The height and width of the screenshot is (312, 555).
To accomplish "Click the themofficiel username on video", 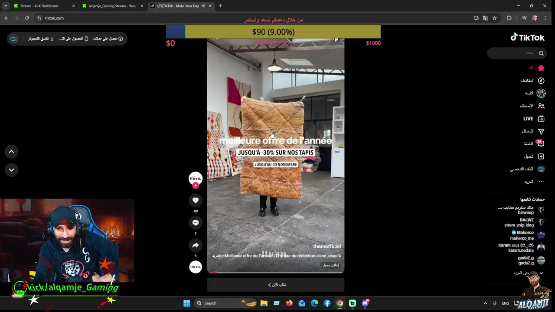I will pyautogui.click(x=327, y=246).
